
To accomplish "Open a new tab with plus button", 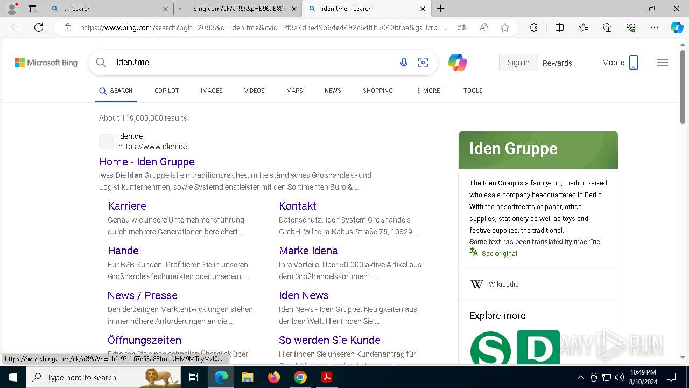I will 440,9.
